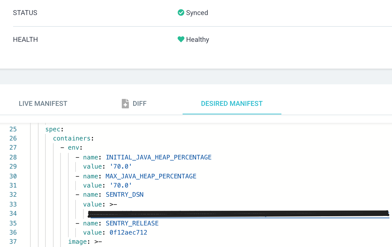Open the DIFF tab

(x=139, y=103)
